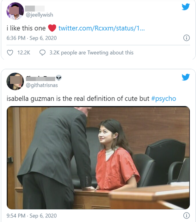This screenshot has height=222, width=196.
Task: Visit the @jeellywish handle
Action: click(x=39, y=15)
